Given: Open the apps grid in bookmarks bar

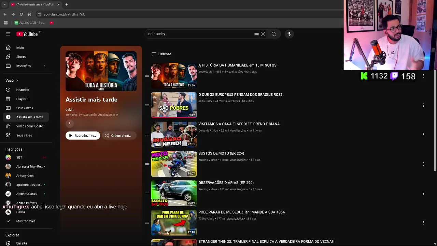Looking at the screenshot, I should click(x=6, y=23).
